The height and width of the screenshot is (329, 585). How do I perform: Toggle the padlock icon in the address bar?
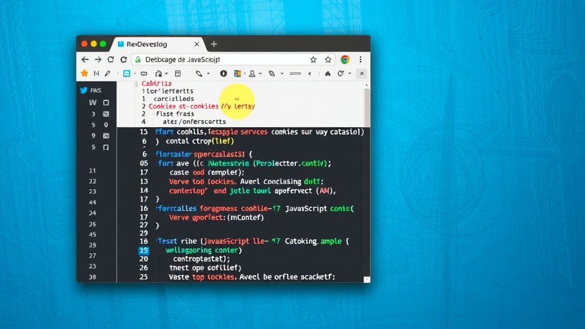[138, 59]
